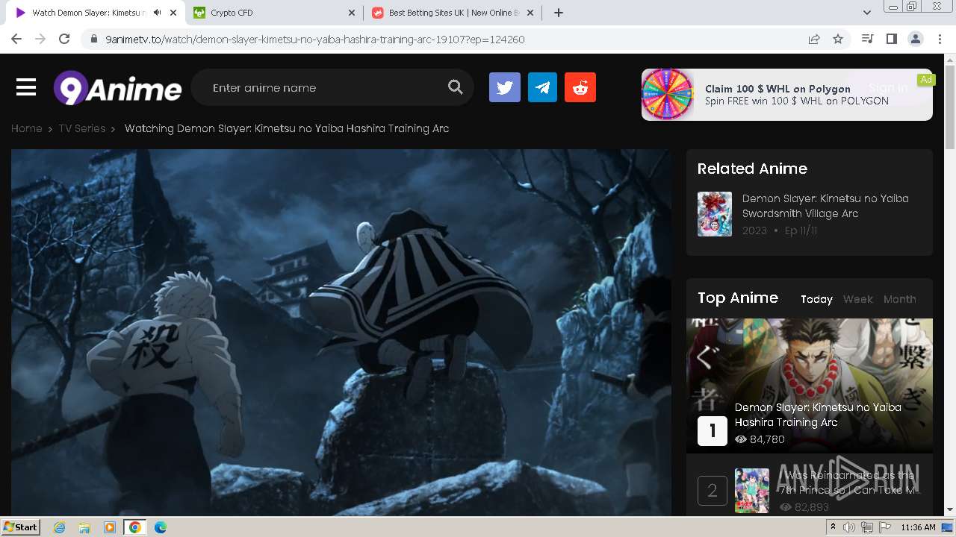This screenshot has width=956, height=537.
Task: Click the spin wheel ad image
Action: [x=668, y=95]
